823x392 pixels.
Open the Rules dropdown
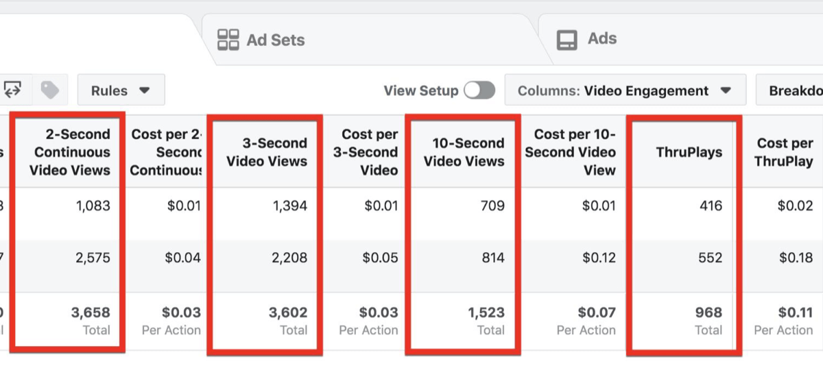point(121,90)
